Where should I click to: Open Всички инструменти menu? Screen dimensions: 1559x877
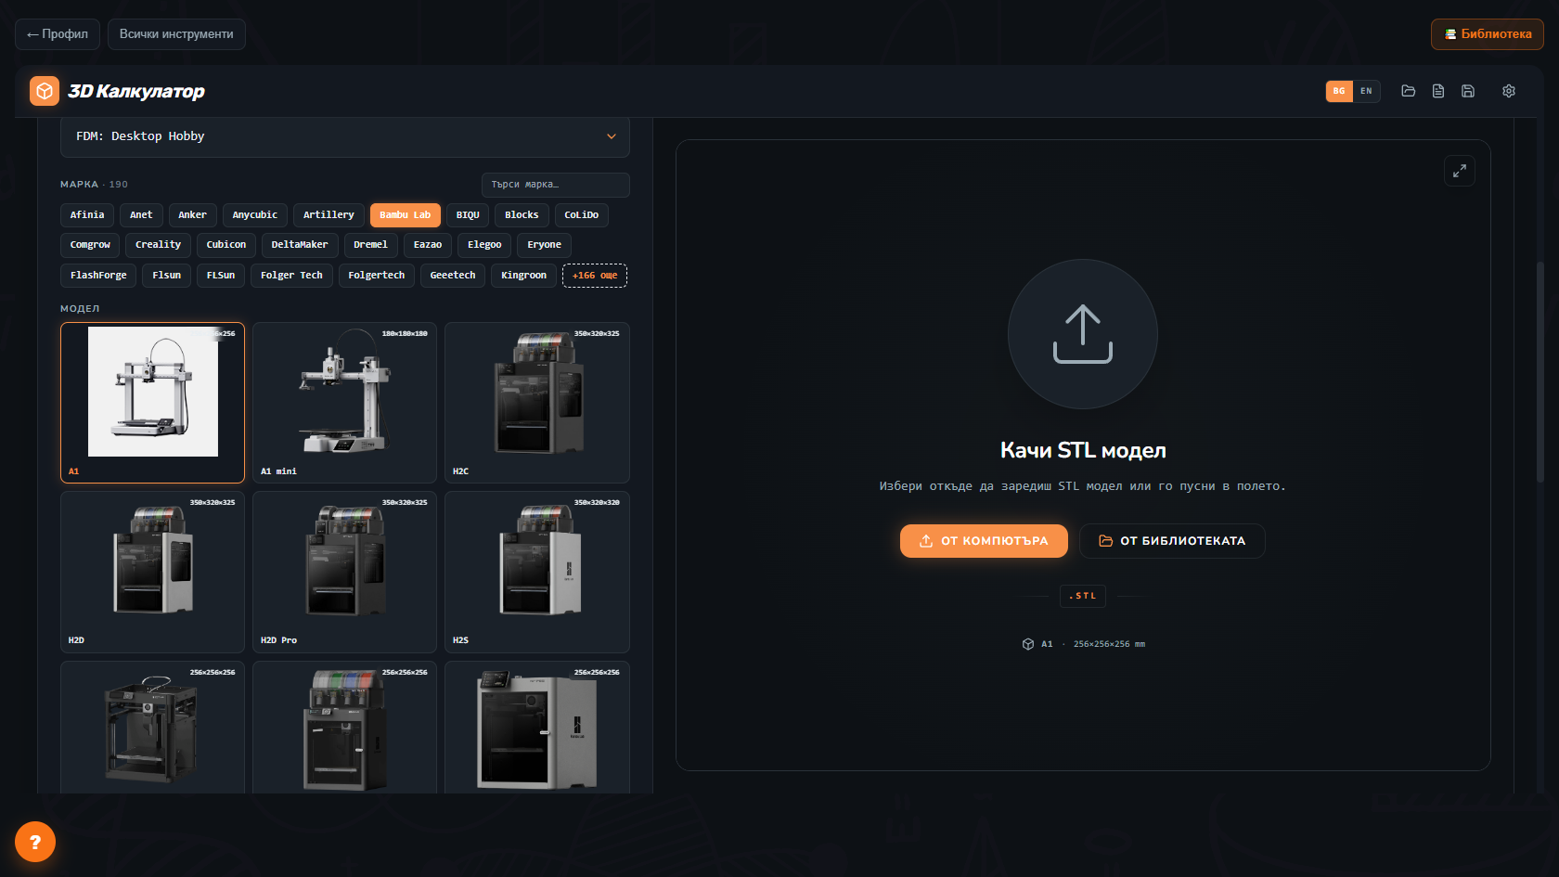click(x=176, y=34)
